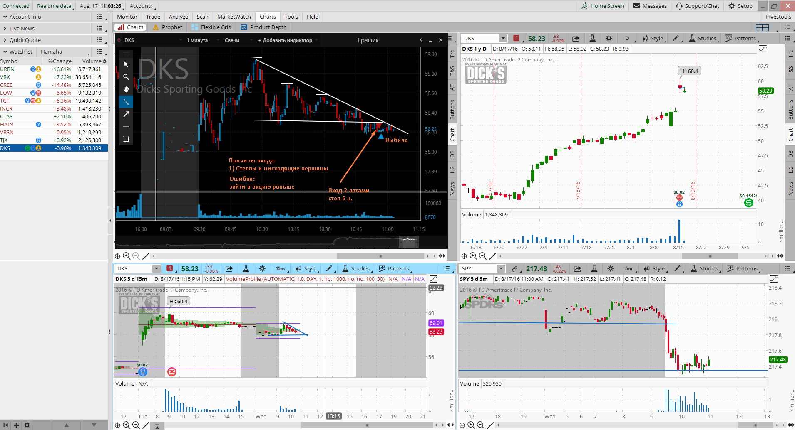Toggle the scale icon on DKS daily chart
795x430 pixels.
(x=763, y=49)
